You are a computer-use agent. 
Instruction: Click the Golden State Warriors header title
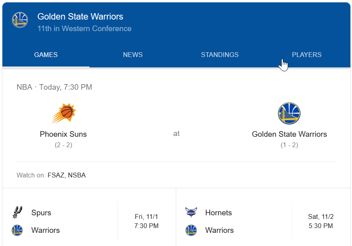pos(80,17)
